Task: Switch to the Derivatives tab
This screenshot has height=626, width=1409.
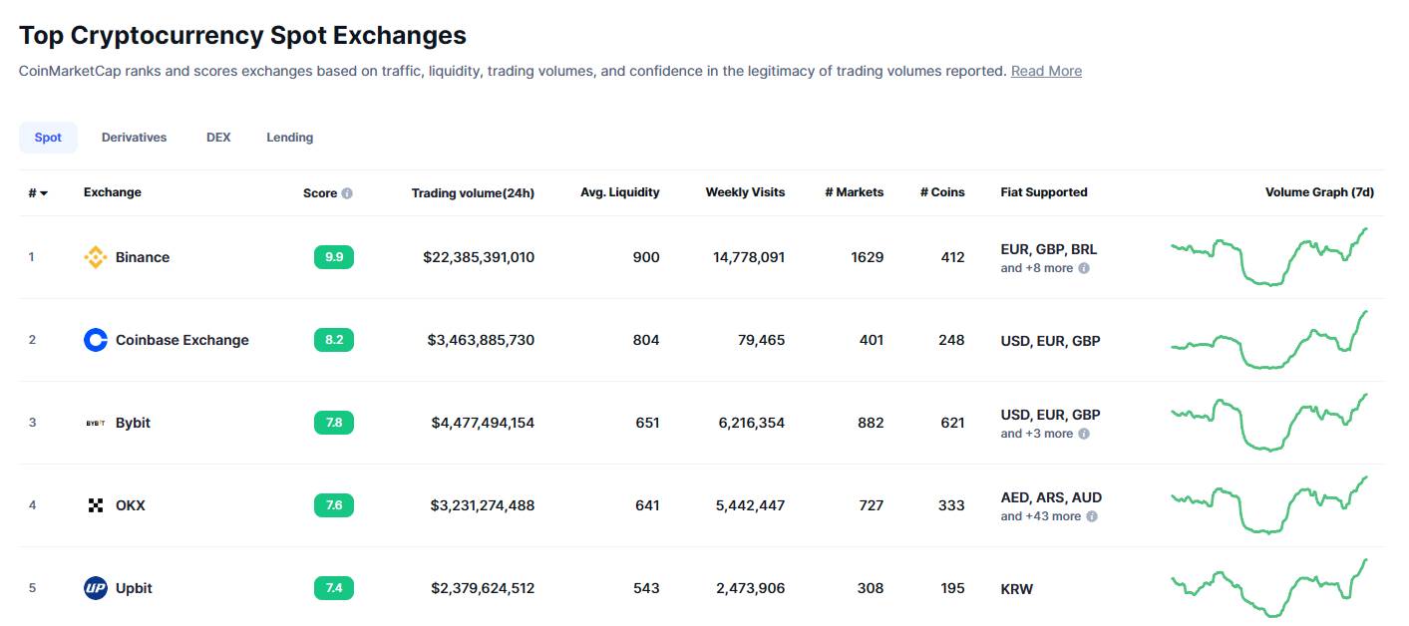Action: [134, 138]
